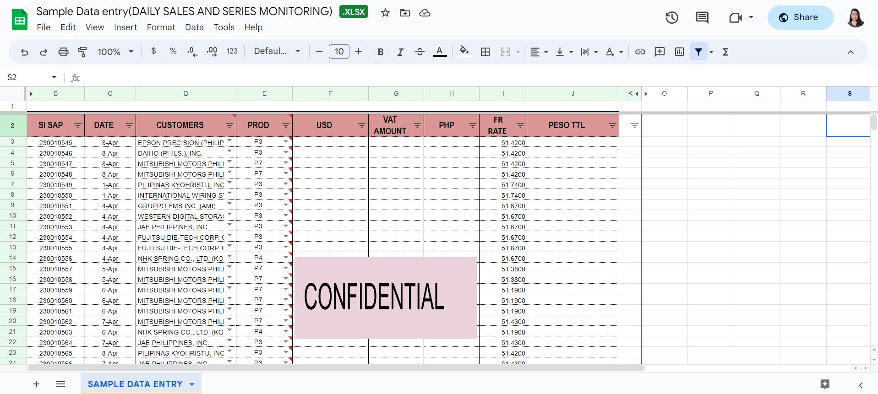Open fill color bucket picker

pos(464,51)
